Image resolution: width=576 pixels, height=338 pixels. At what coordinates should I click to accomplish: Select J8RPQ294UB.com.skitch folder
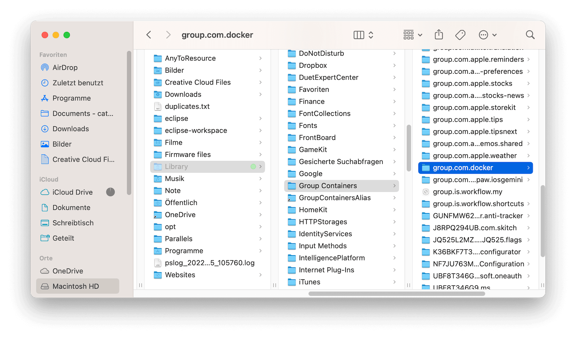click(476, 228)
